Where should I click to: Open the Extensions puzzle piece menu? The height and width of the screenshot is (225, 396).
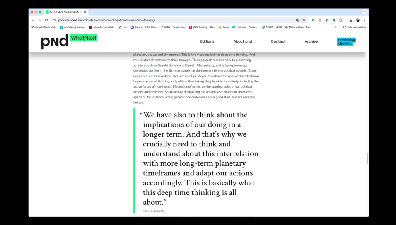[x=341, y=20]
